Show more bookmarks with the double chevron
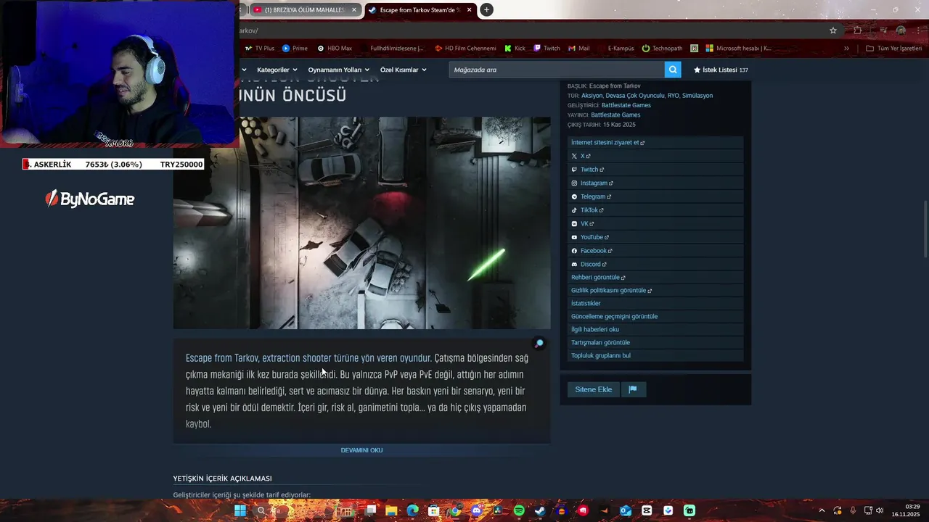Image resolution: width=929 pixels, height=522 pixels. [846, 49]
